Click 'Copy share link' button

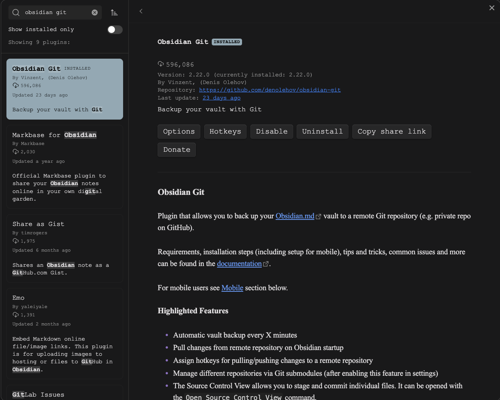(x=392, y=132)
